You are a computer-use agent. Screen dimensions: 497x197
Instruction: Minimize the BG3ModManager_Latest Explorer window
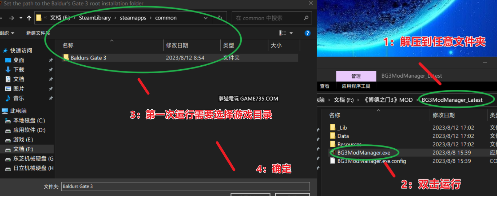tap(485, 63)
